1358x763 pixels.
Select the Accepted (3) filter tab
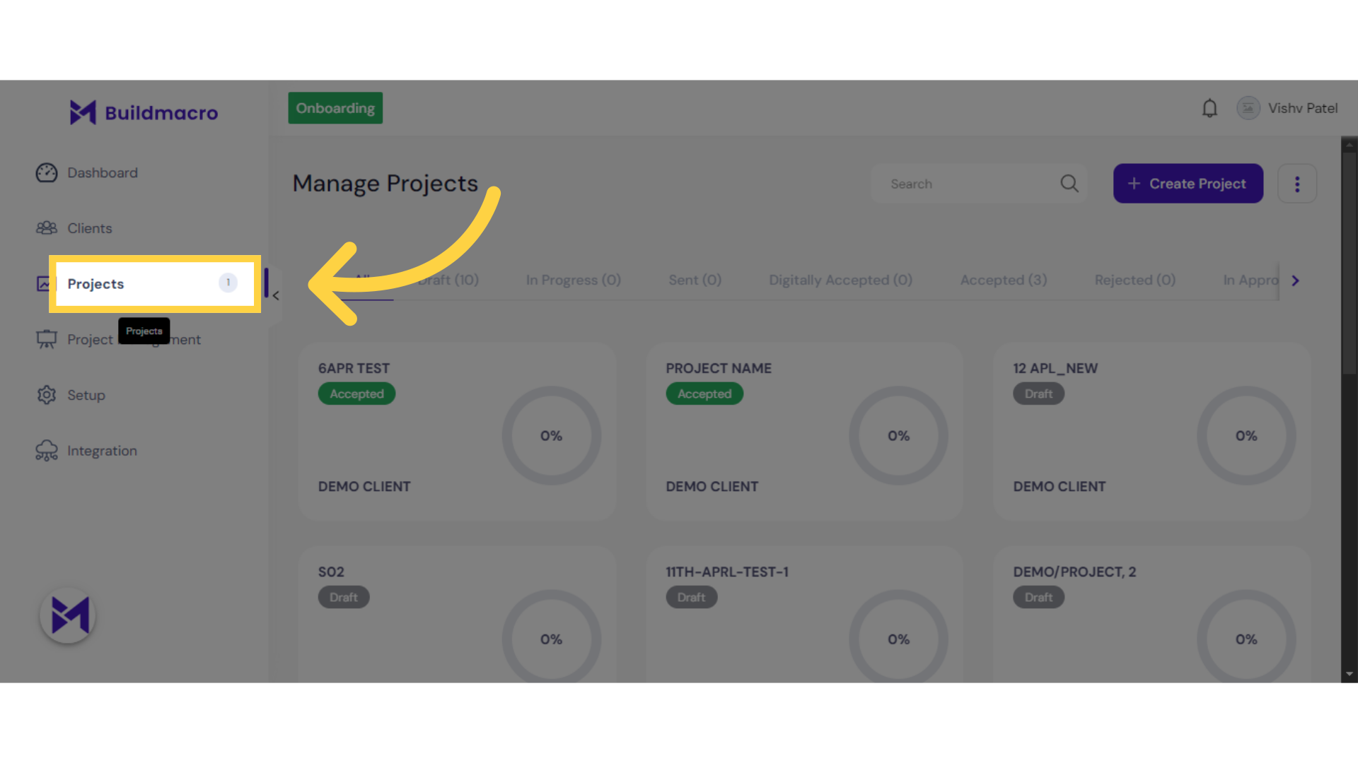1003,280
